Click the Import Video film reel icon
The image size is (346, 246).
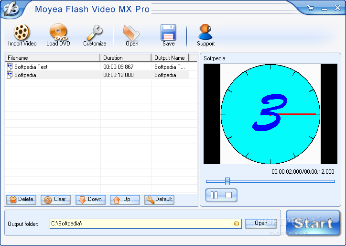pyautogui.click(x=22, y=32)
